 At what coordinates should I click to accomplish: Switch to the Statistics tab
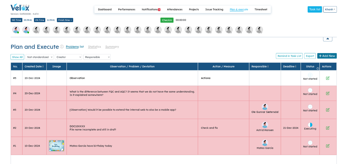94,47
